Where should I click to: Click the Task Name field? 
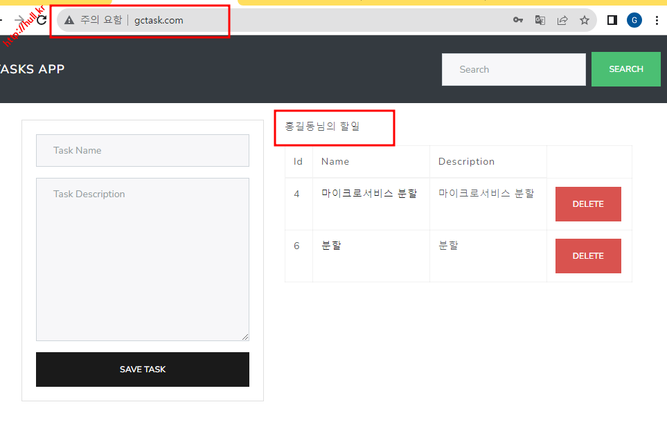[142, 150]
